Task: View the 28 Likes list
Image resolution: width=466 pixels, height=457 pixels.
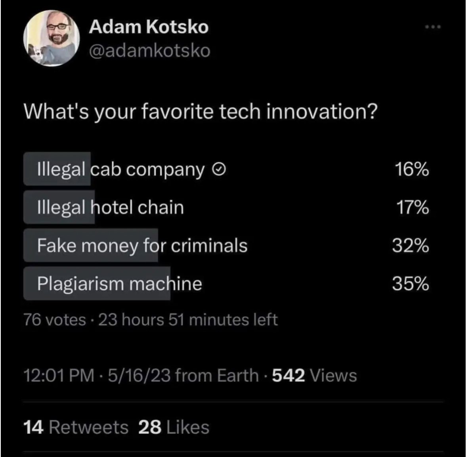Action: [x=174, y=427]
